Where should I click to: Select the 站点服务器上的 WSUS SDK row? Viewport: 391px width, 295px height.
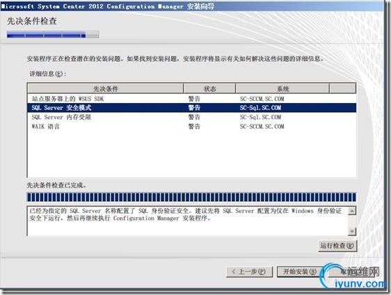pos(191,99)
